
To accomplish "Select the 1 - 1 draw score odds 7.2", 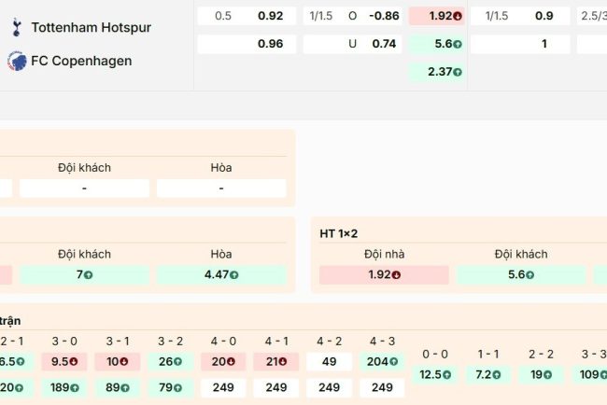I will click(487, 374).
